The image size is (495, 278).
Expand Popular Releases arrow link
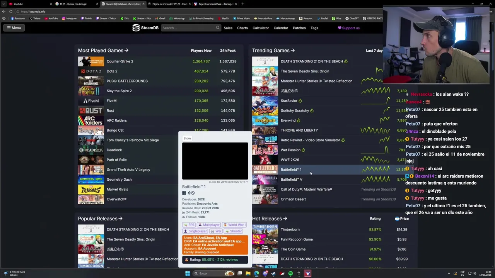click(x=100, y=219)
